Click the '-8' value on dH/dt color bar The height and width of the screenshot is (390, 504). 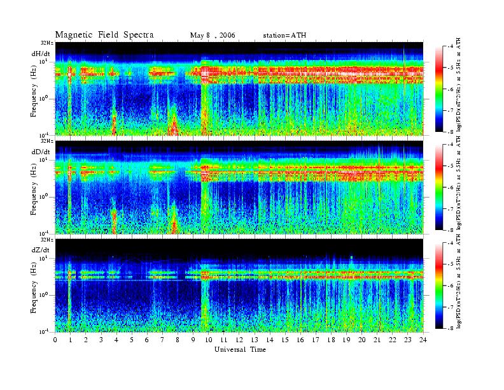pyautogui.click(x=451, y=131)
